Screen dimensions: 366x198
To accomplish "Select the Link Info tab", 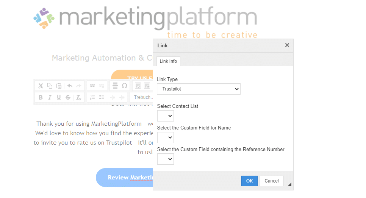I will pyautogui.click(x=168, y=61).
